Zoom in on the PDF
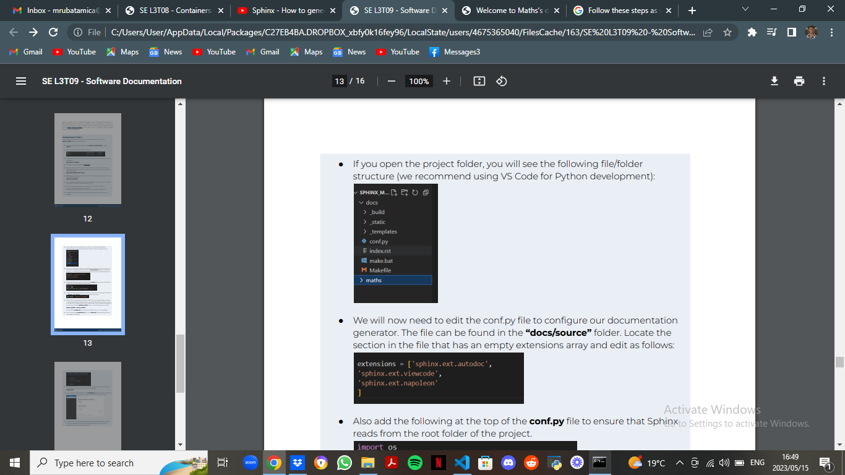The width and height of the screenshot is (845, 475). pos(447,80)
